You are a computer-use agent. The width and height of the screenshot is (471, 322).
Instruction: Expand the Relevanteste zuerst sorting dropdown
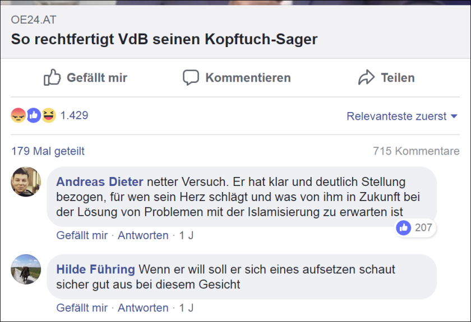[x=402, y=116]
